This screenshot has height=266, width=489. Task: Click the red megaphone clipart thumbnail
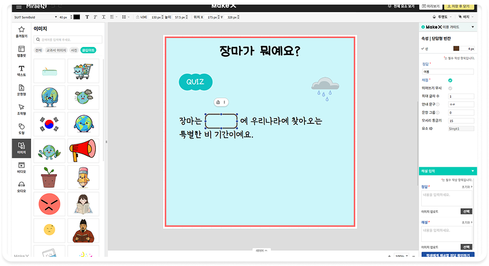click(83, 150)
